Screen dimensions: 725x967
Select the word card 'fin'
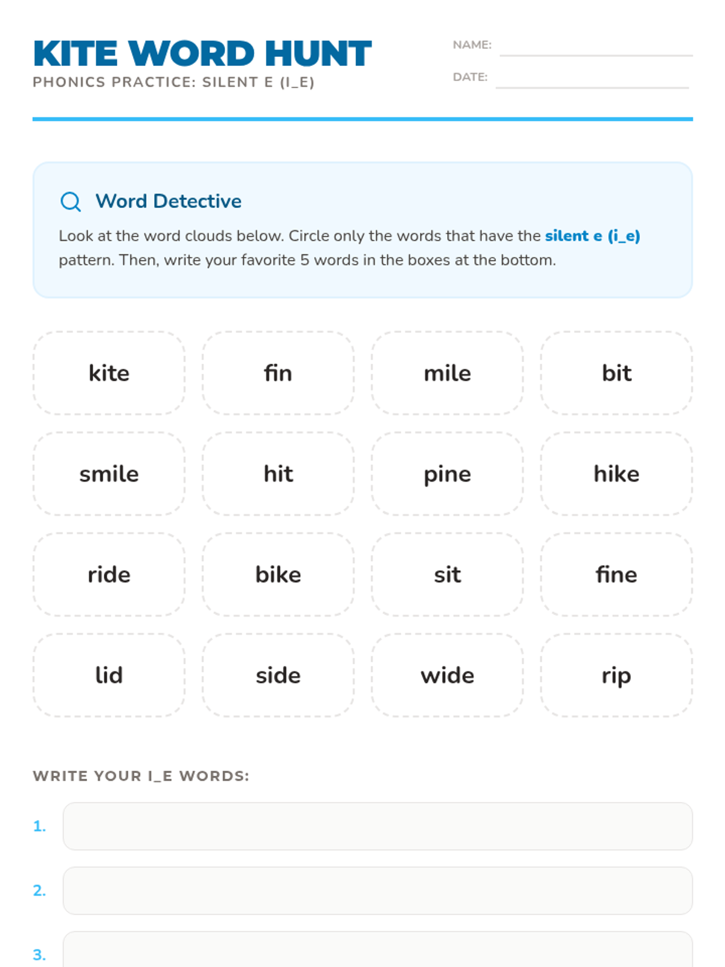coord(278,373)
